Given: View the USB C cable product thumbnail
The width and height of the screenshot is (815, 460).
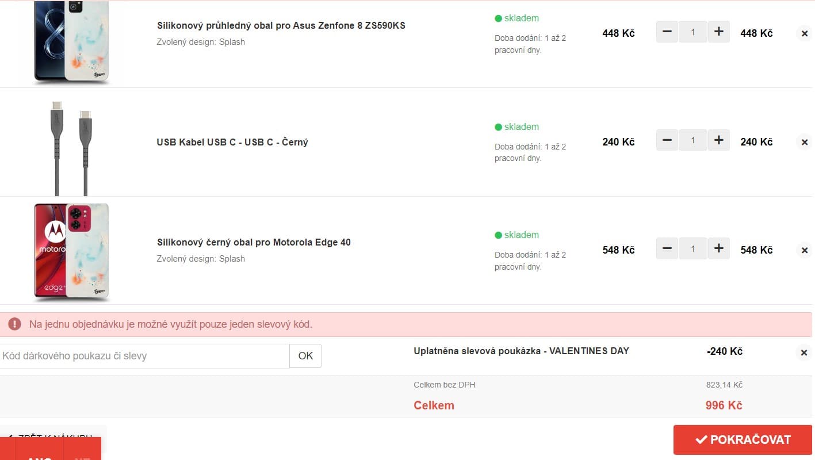Looking at the screenshot, I should click(72, 148).
